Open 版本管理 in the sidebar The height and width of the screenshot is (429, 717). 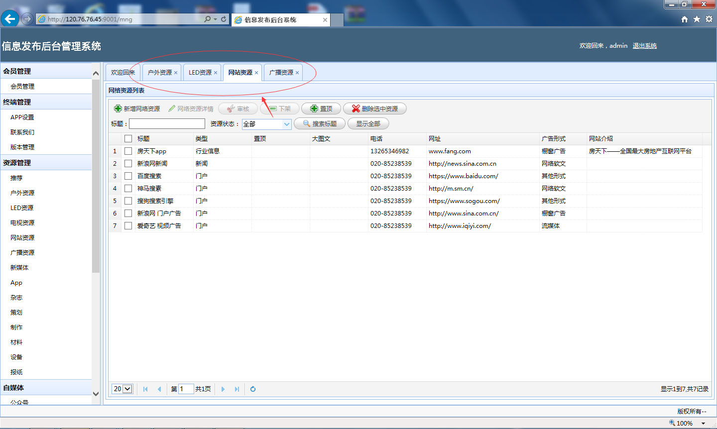pos(22,147)
